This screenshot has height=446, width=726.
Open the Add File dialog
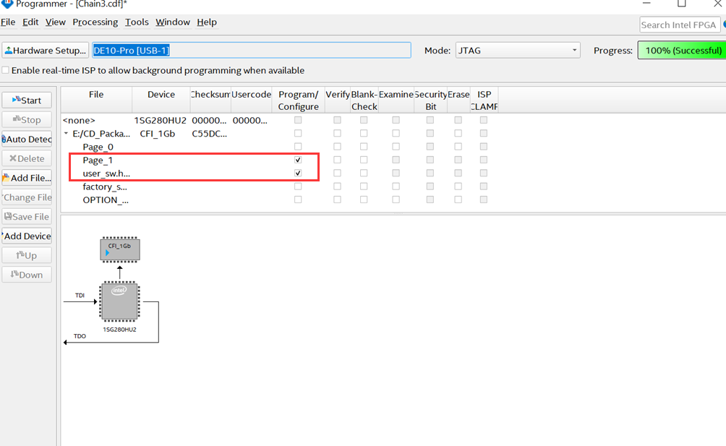pos(27,178)
